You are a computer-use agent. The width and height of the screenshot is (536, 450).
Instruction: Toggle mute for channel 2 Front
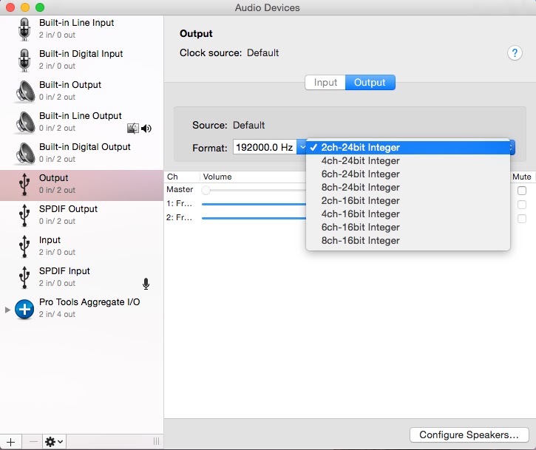point(522,219)
